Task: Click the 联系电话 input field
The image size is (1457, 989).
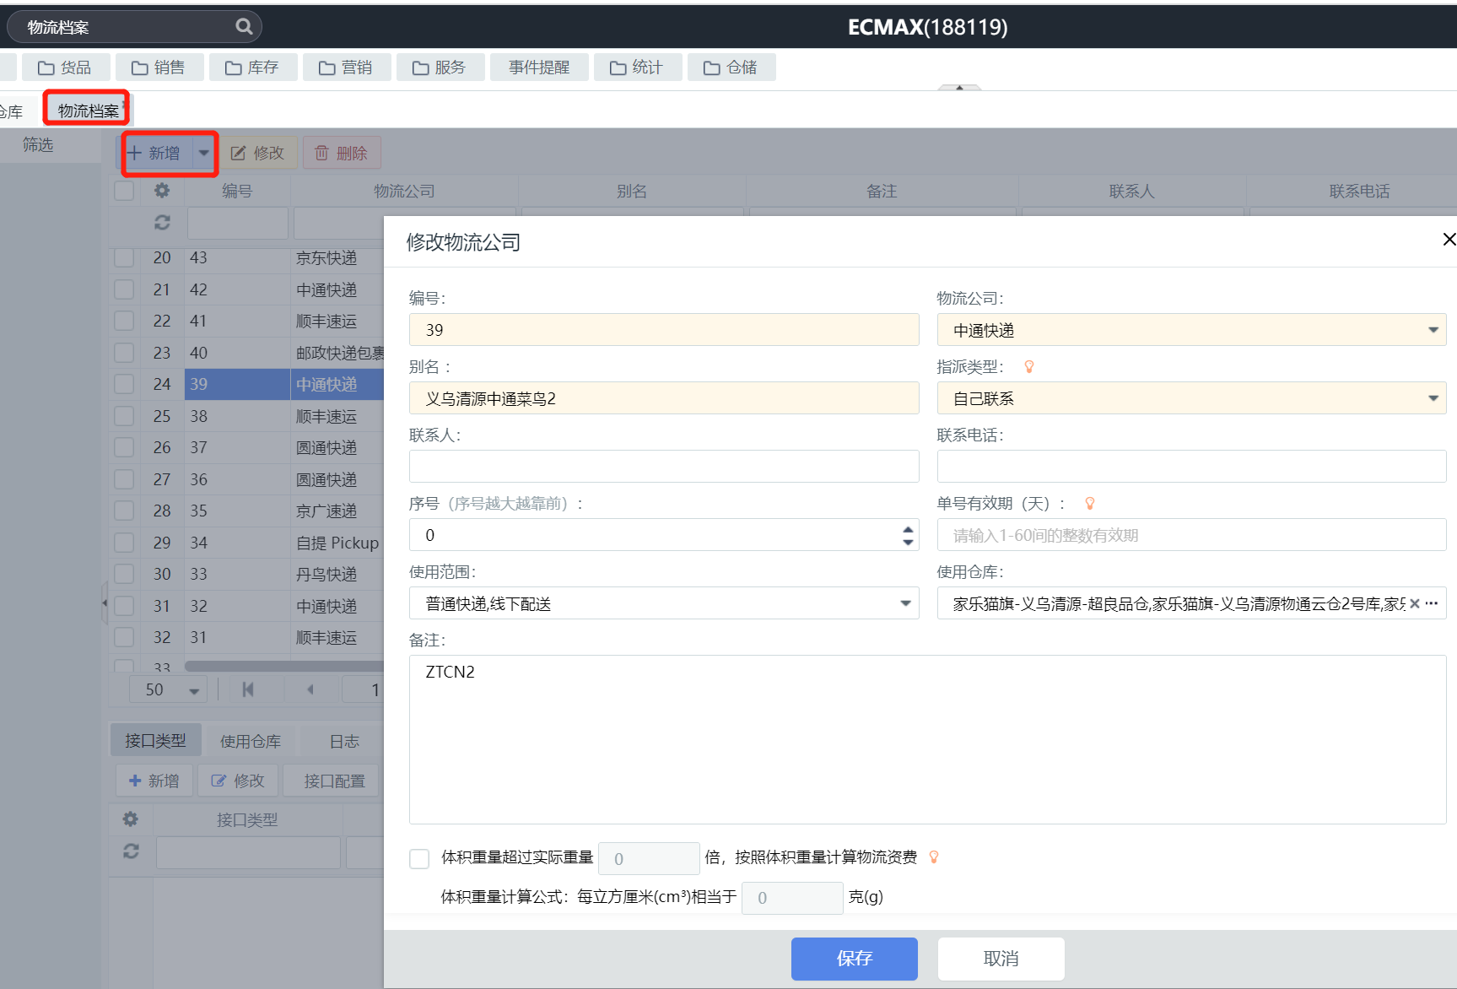Action: point(1191,467)
